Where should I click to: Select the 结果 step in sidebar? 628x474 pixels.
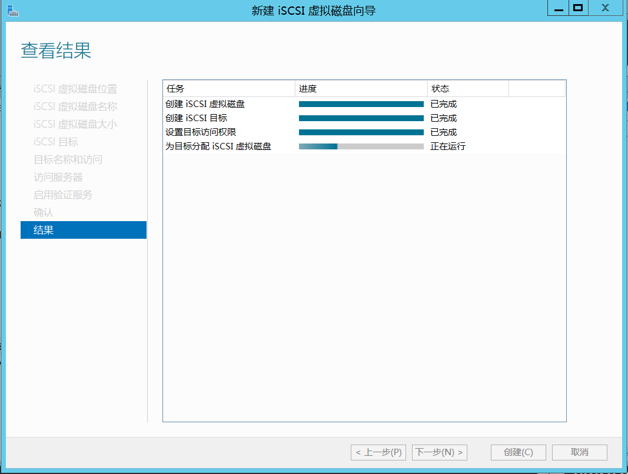click(x=84, y=230)
